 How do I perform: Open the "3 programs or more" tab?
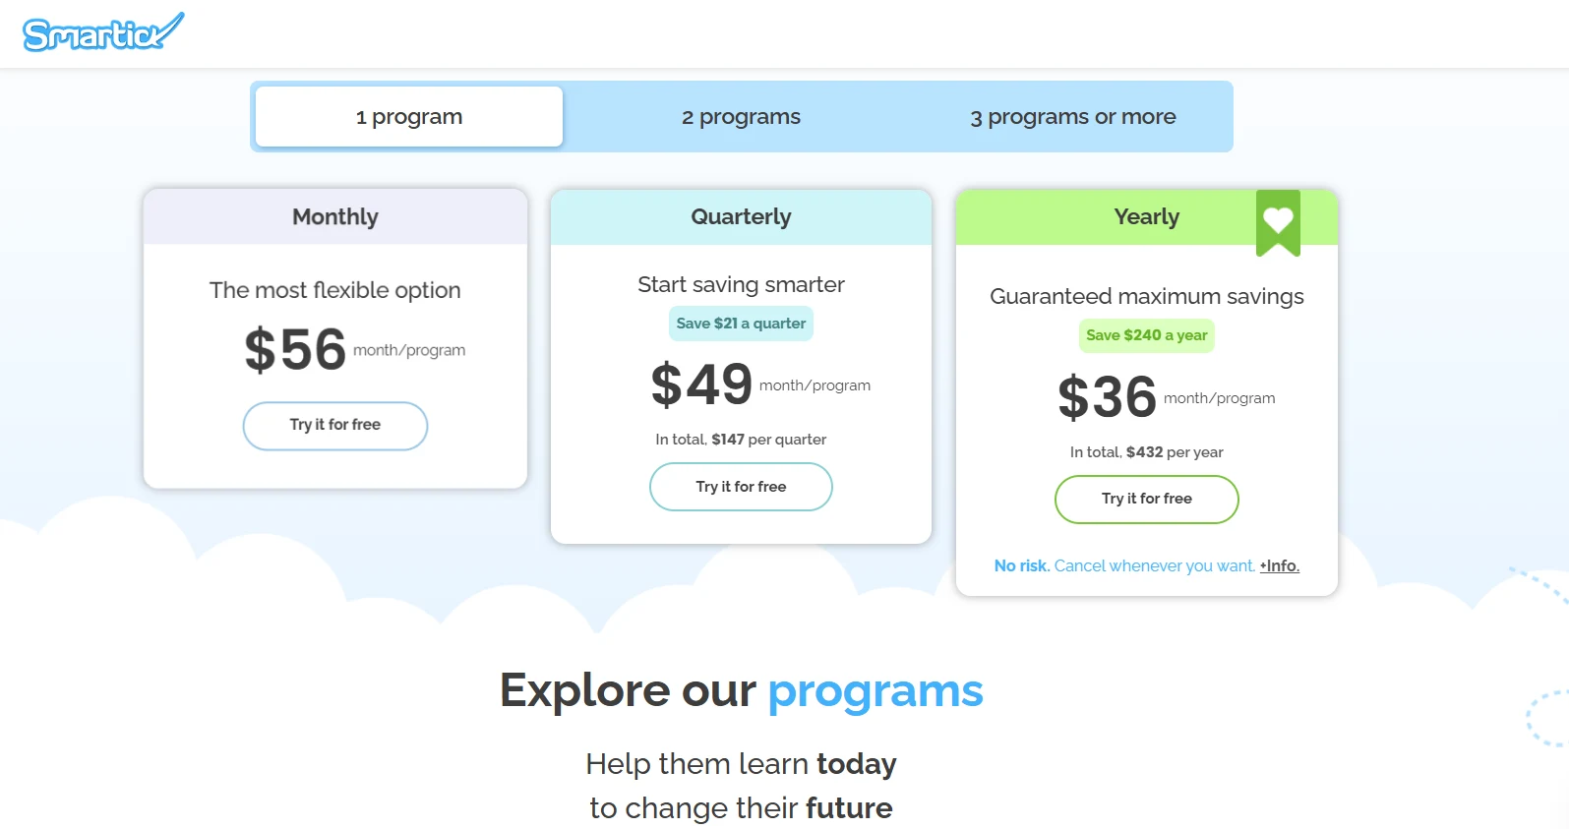tap(1072, 117)
